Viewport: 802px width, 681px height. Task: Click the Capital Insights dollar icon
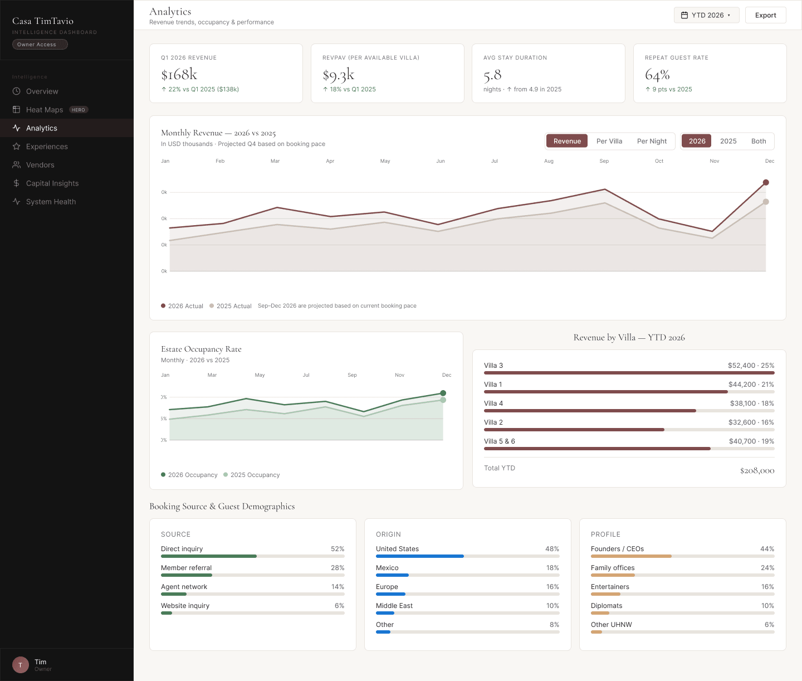pos(17,183)
